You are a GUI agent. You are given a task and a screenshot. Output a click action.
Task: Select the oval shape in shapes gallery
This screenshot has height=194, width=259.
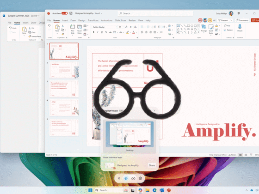(x=192, y=26)
